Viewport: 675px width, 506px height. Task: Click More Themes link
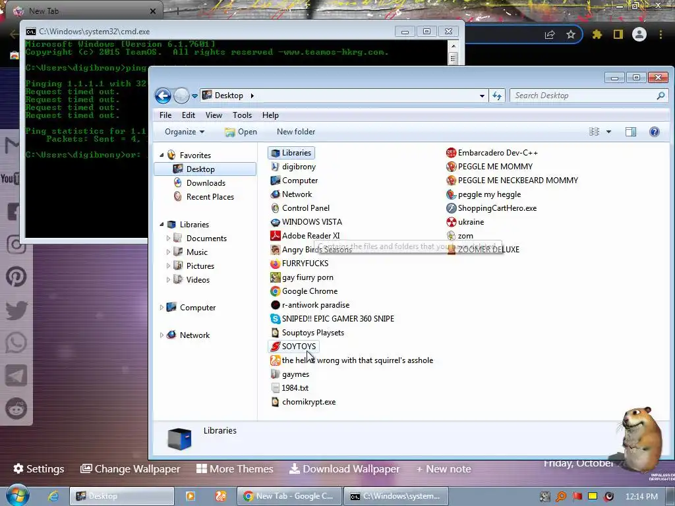pyautogui.click(x=235, y=468)
